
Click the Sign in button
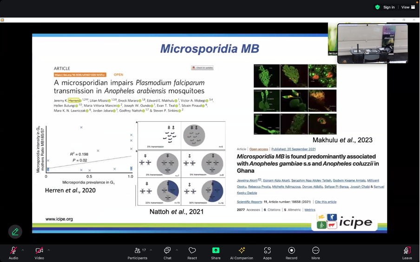click(x=389, y=7)
